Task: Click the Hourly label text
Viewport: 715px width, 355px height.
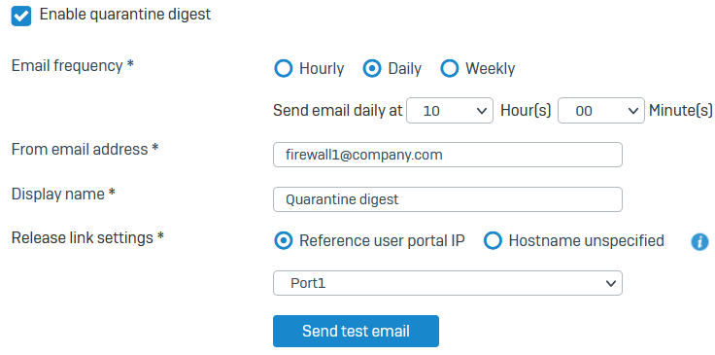Action: tap(322, 69)
